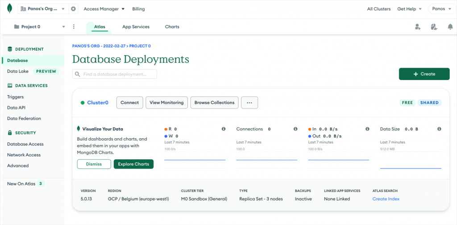Screen dimensions: 457x225
Task: Click the version '5.0.13' text
Action: tap(86, 199)
